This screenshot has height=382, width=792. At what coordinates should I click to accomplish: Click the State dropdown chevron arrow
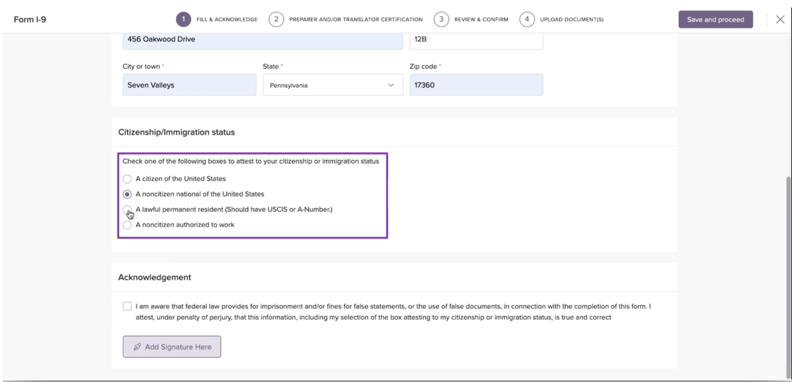[x=391, y=85]
